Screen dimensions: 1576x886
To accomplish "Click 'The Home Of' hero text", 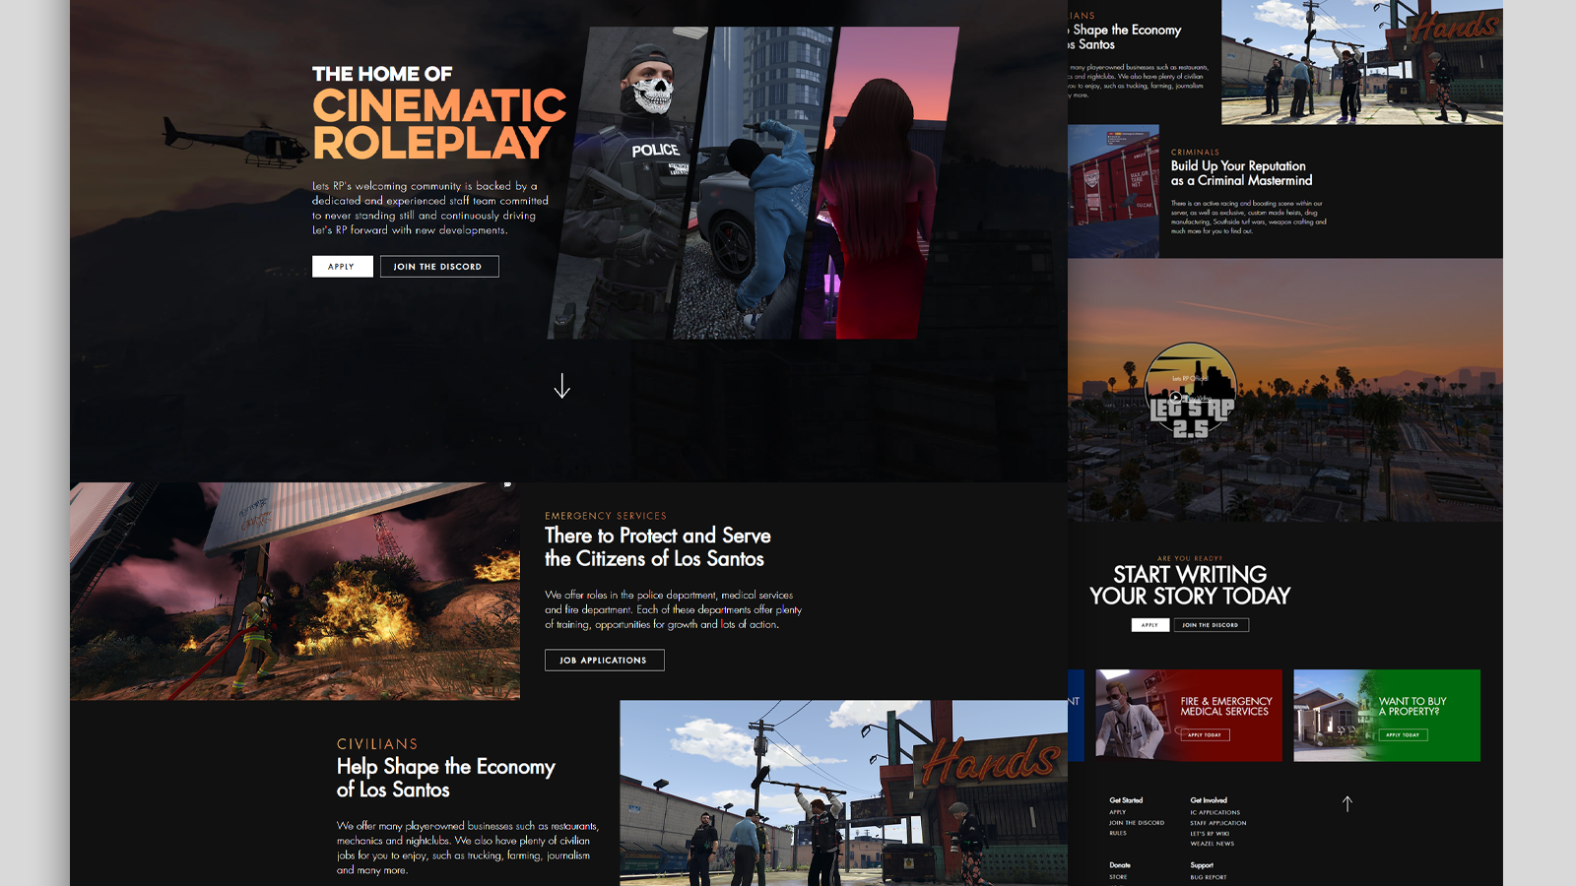I will tap(382, 74).
